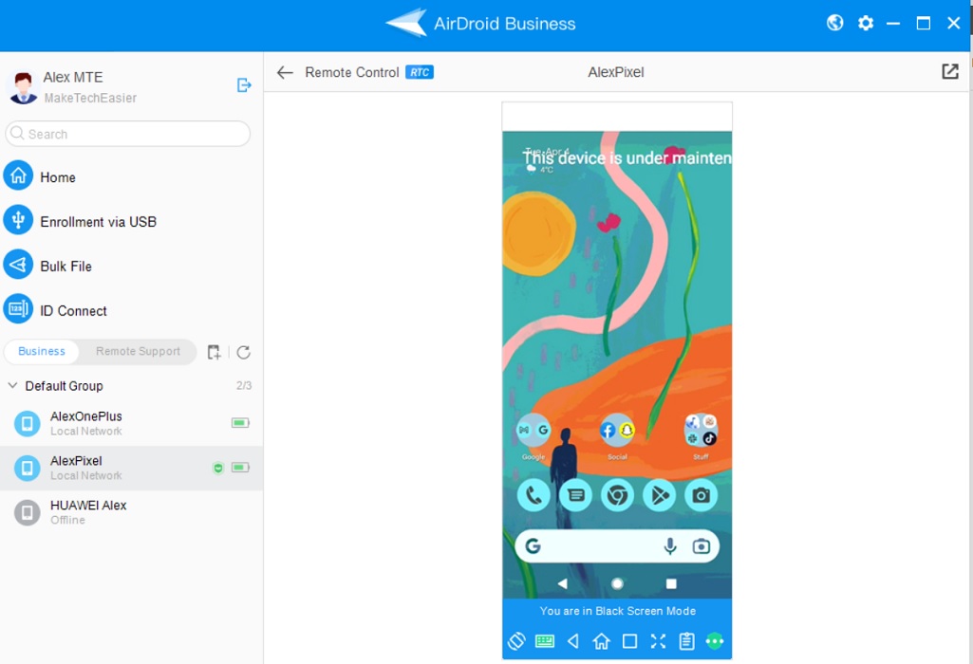
Task: Enter fullscreen remote view
Action: (658, 641)
